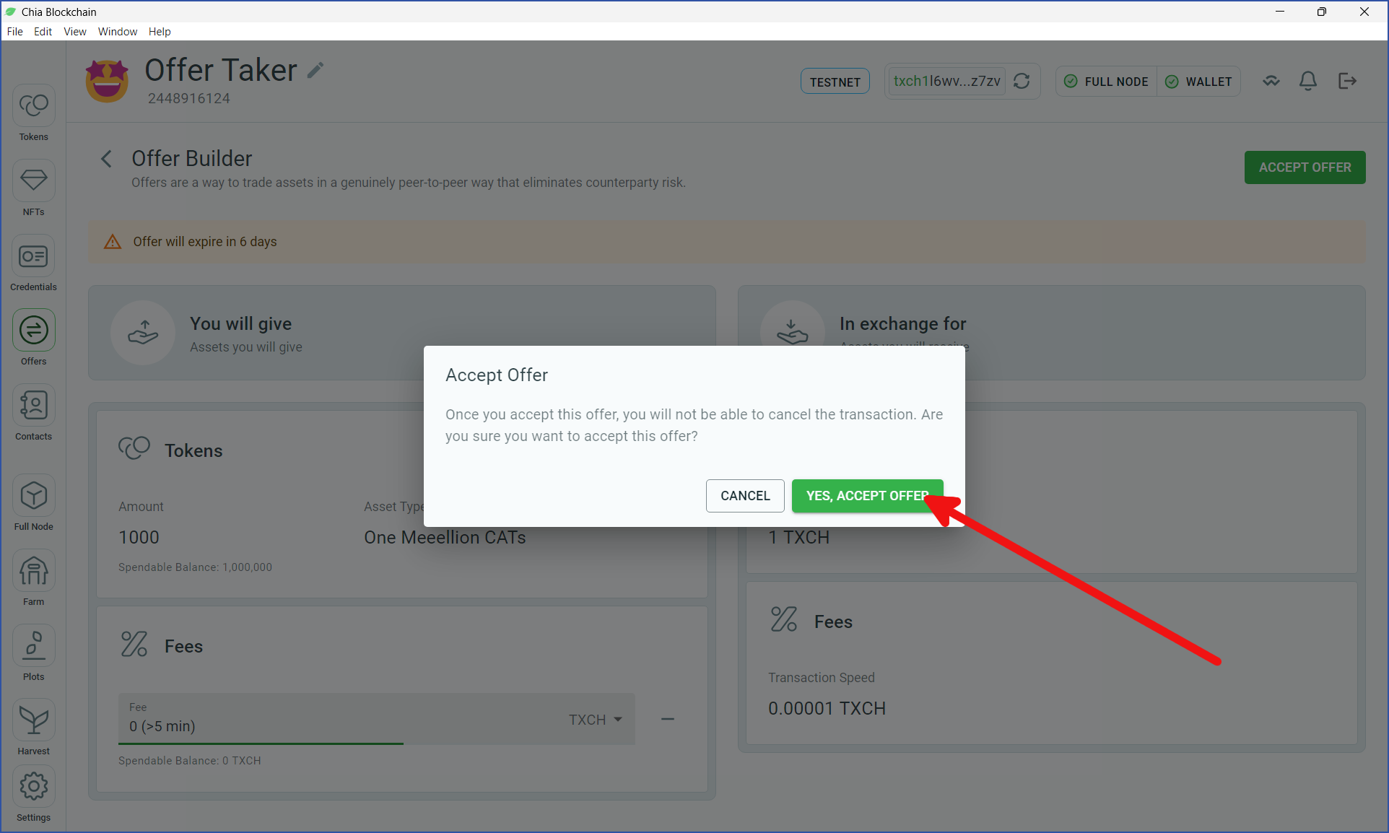The image size is (1389, 833).
Task: Open the NFTs sidebar section
Action: [33, 189]
